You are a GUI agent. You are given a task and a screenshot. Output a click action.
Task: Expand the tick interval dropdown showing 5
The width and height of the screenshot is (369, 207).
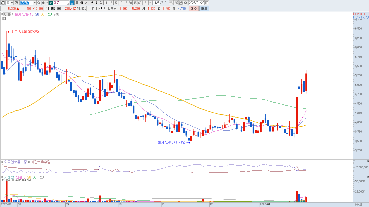(x=150, y=3)
